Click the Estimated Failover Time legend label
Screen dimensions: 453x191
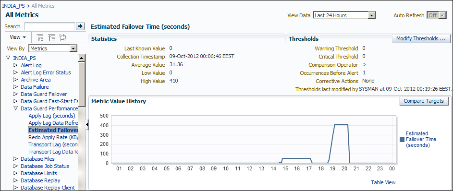[x=421, y=139]
